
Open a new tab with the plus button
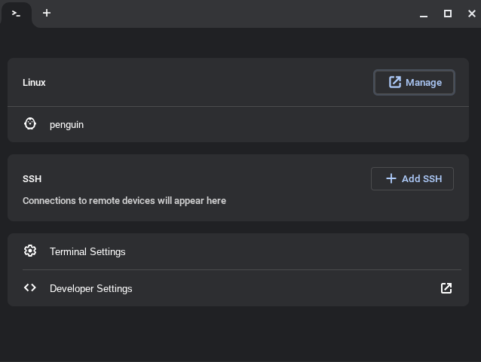[47, 14]
